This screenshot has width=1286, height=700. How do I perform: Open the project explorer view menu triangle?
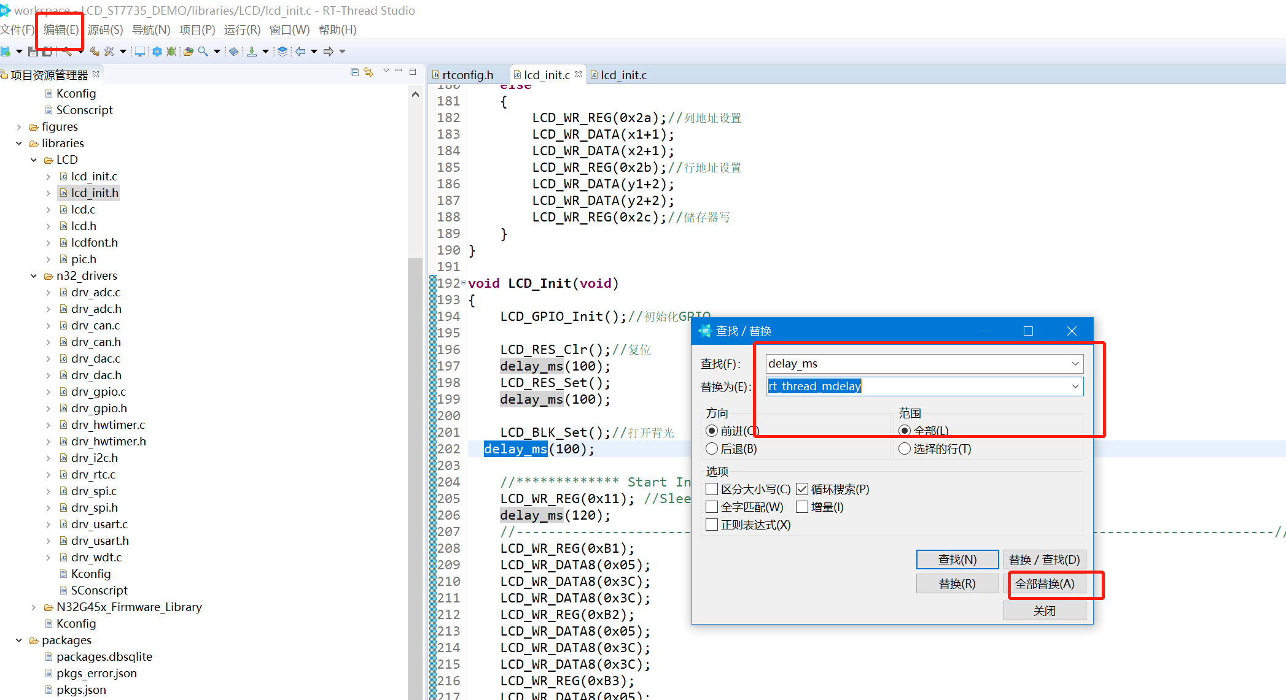point(386,71)
